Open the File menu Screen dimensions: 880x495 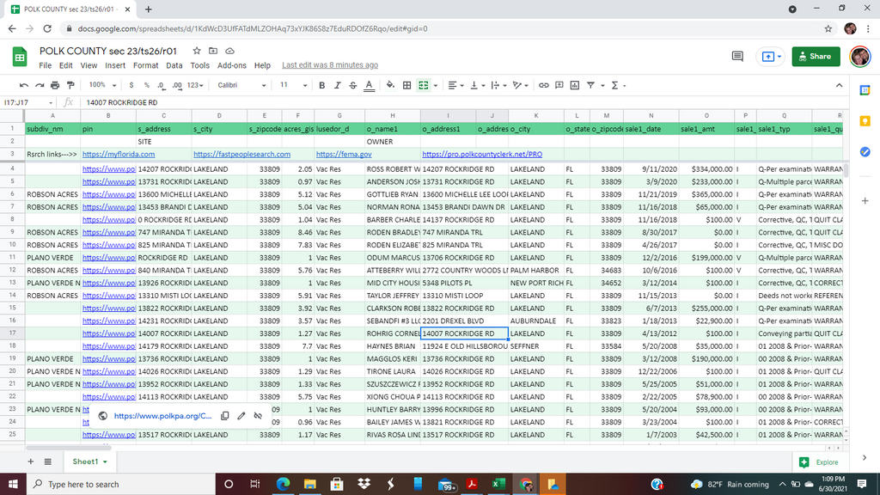pyautogui.click(x=45, y=65)
